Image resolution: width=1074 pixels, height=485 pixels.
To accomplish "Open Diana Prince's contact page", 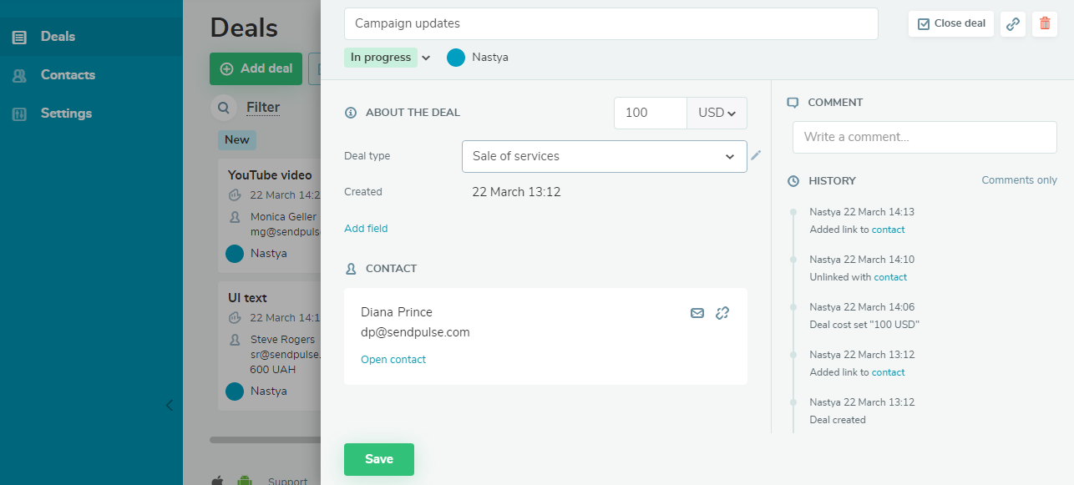I will point(393,359).
